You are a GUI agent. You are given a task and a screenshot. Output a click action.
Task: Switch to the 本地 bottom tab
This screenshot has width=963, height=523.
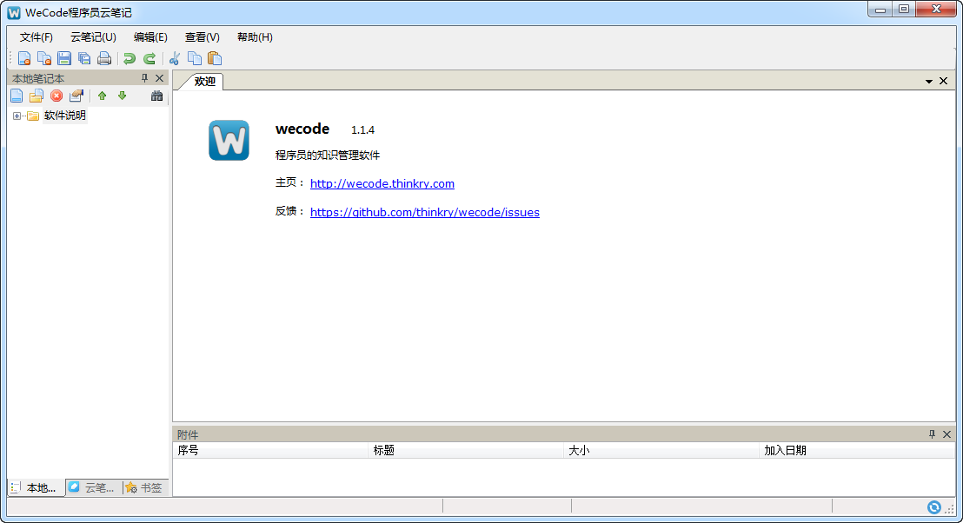pyautogui.click(x=36, y=488)
